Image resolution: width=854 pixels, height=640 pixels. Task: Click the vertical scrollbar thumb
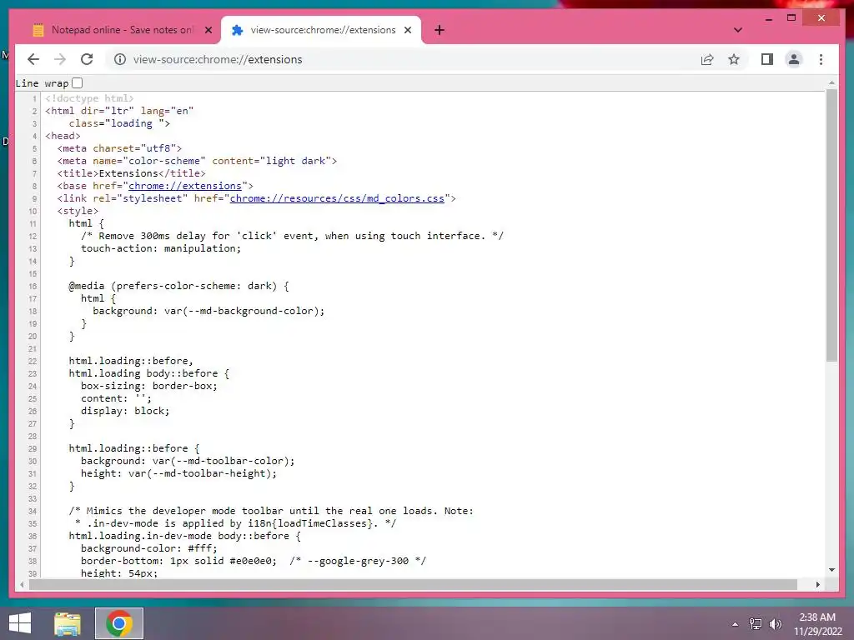pyautogui.click(x=831, y=226)
